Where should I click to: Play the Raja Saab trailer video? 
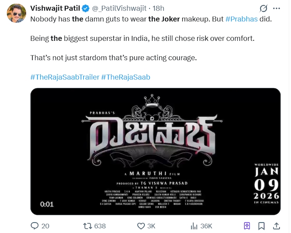pos(155,151)
